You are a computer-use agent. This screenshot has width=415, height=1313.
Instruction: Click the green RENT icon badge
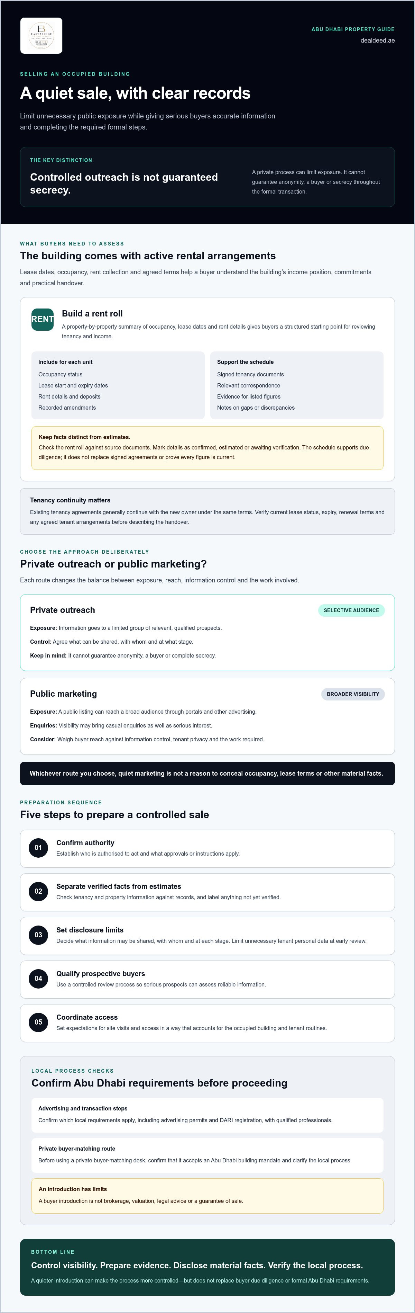pos(42,320)
